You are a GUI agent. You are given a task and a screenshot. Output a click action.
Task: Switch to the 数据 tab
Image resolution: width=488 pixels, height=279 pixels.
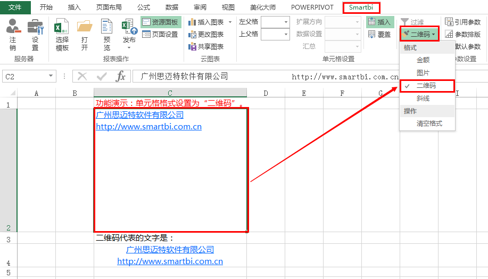(172, 7)
